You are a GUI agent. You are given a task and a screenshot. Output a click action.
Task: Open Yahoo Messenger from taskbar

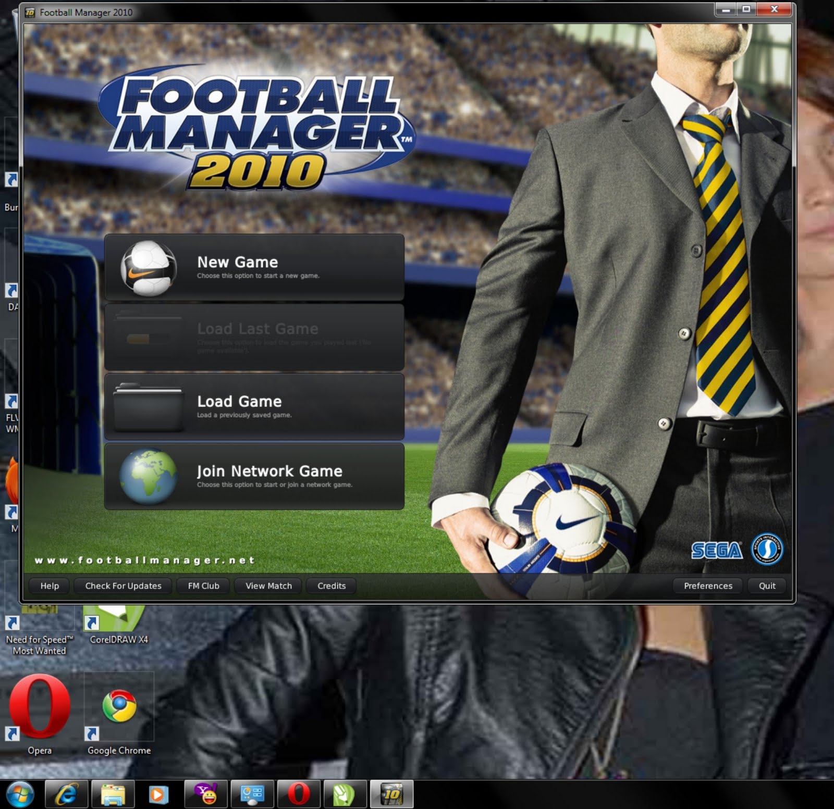tap(206, 794)
